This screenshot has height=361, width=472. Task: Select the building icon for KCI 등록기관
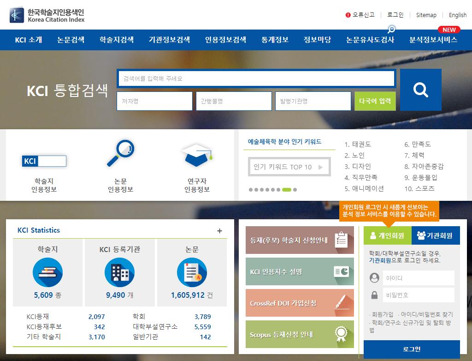120,271
